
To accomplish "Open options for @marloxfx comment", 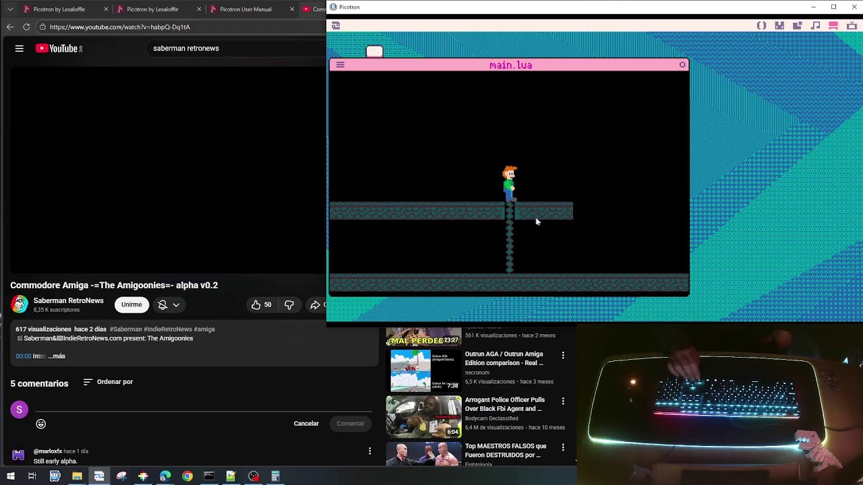I will 369,451.
